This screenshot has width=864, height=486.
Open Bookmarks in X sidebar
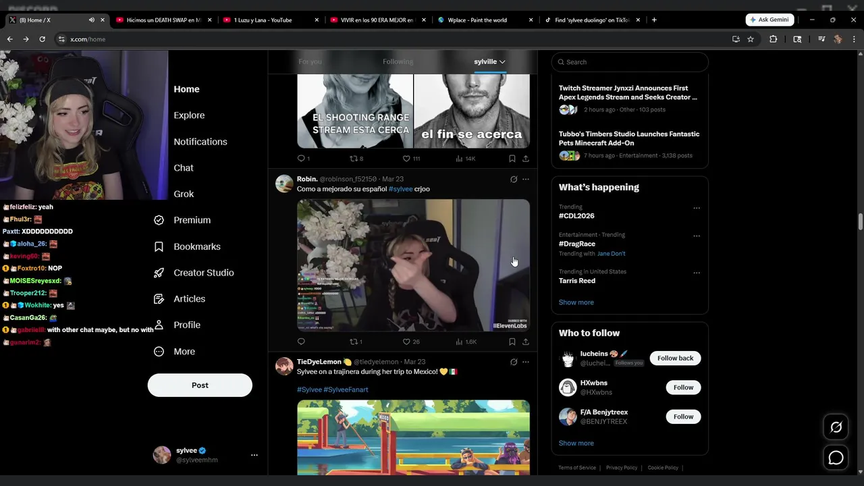click(x=188, y=246)
